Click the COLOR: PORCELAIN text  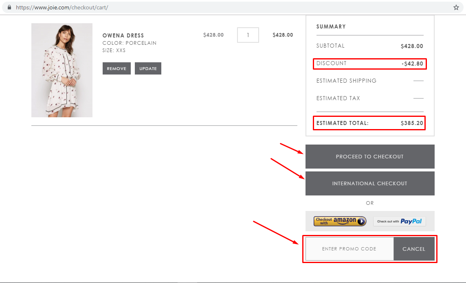129,43
